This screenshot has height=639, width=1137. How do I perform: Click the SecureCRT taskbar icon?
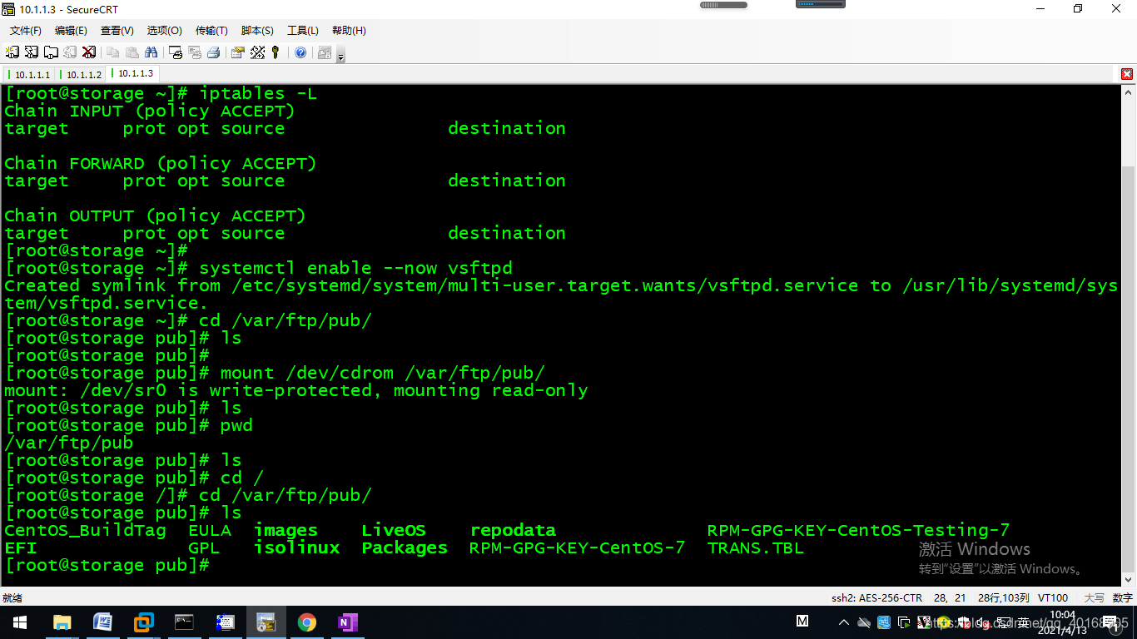click(266, 622)
